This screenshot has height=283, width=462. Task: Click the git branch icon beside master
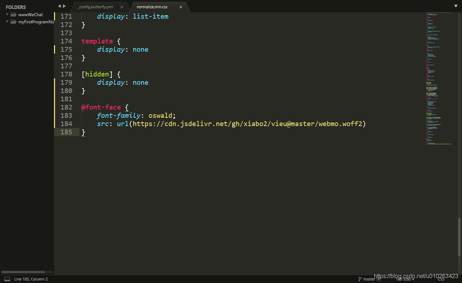tap(360, 279)
